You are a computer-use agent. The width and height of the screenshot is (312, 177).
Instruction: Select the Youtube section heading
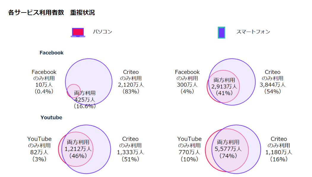click(x=51, y=118)
